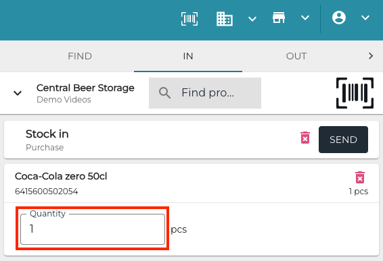Switch to the OUT tab
The image size is (383, 261).
(296, 56)
